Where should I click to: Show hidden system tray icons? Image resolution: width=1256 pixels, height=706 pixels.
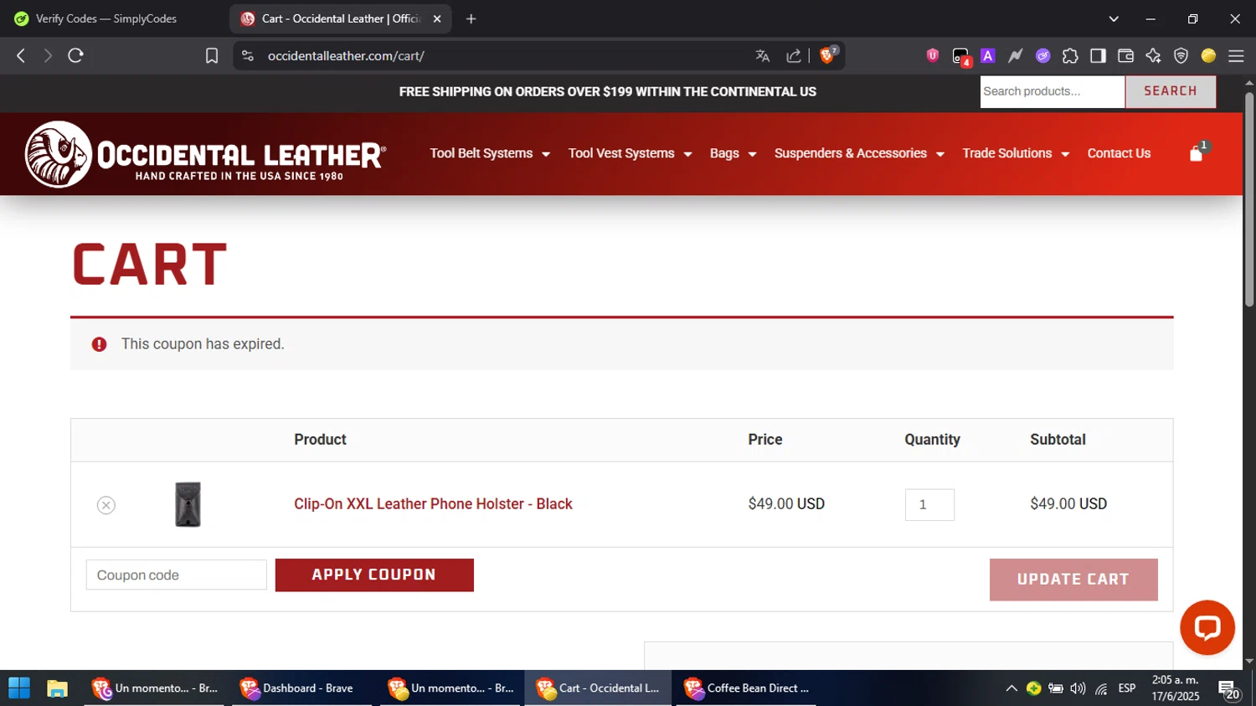point(1011,688)
